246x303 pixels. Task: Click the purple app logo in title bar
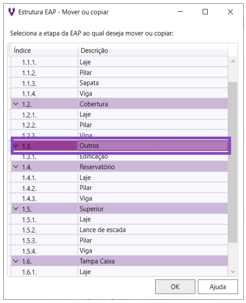tap(12, 12)
